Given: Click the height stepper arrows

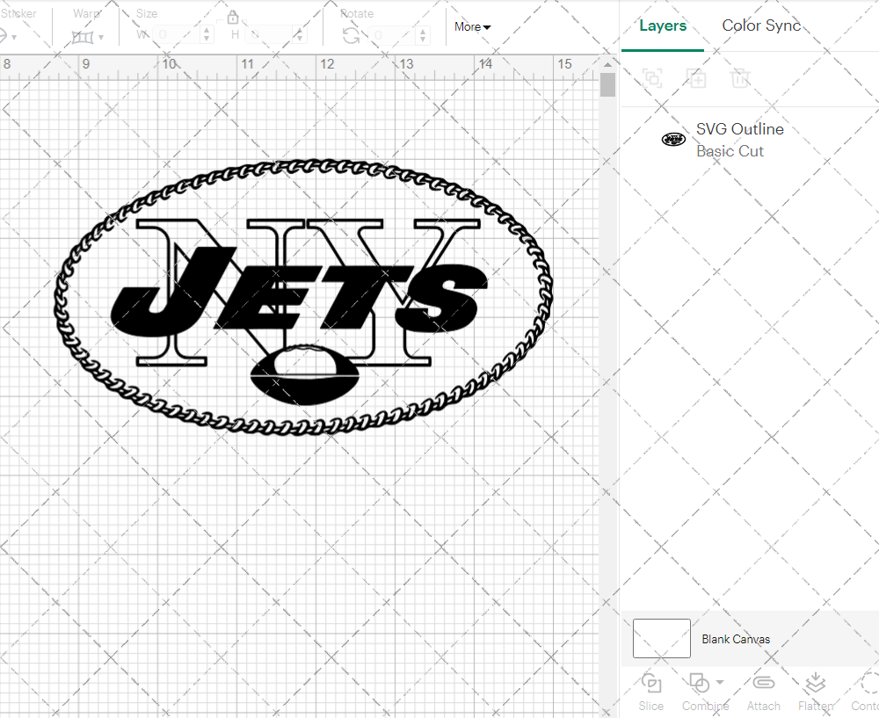Looking at the screenshot, I should pyautogui.click(x=300, y=35).
